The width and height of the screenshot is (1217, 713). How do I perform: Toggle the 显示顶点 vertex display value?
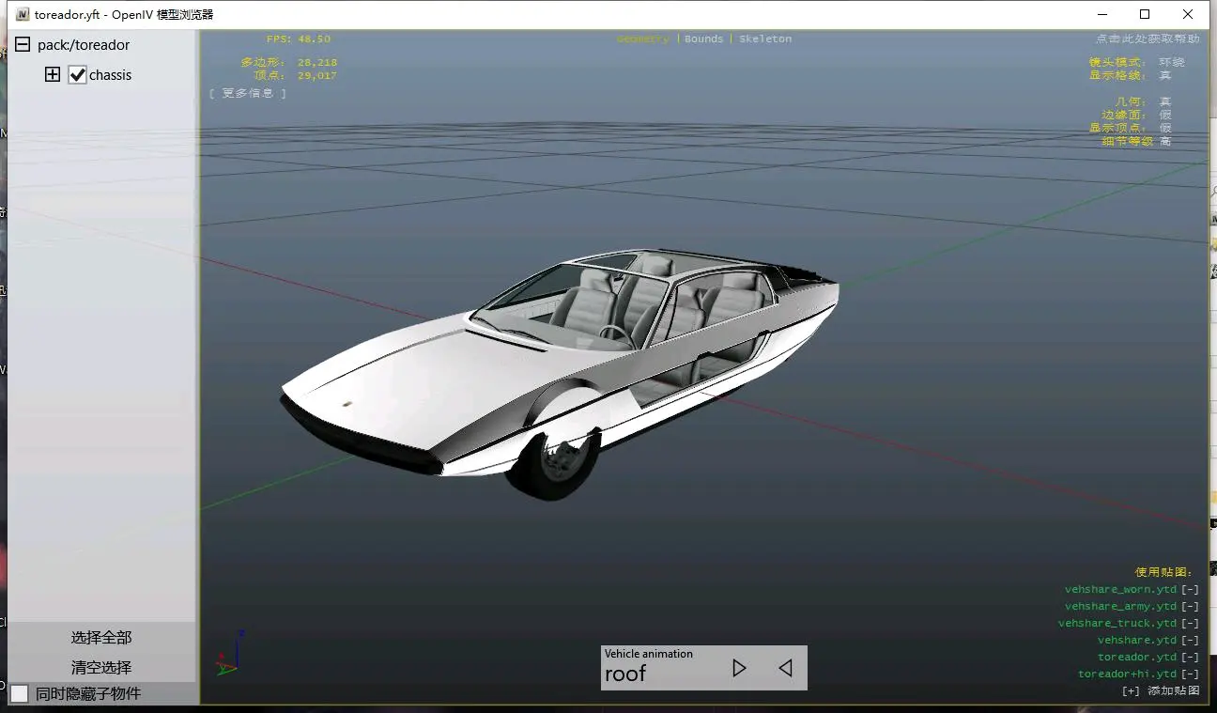tap(1165, 128)
